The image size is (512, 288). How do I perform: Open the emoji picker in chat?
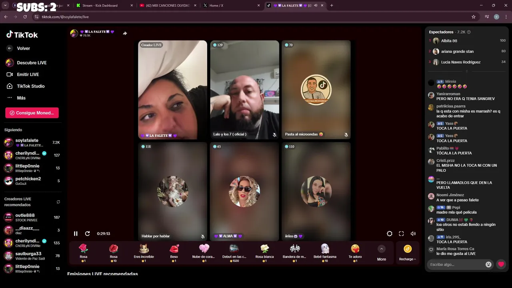(488, 264)
